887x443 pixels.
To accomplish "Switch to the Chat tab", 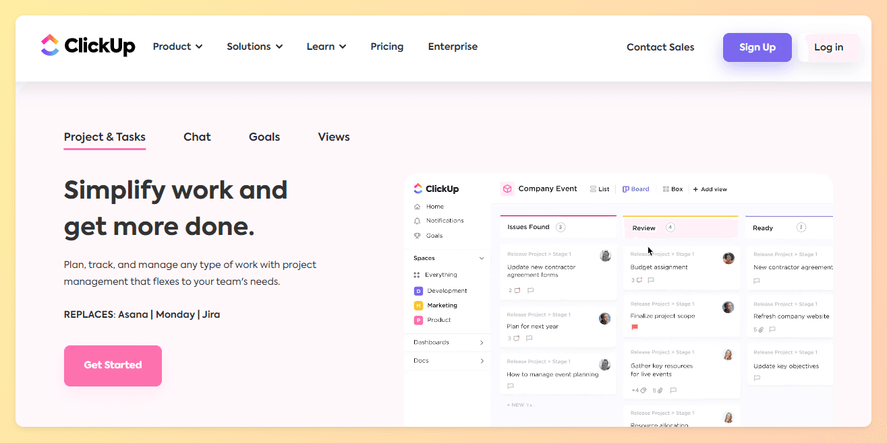I will (x=197, y=137).
